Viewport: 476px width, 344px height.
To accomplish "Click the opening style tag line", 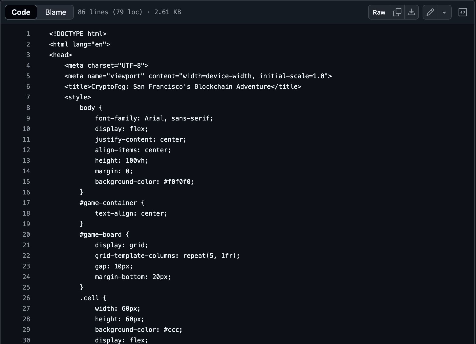I will 78,97.
